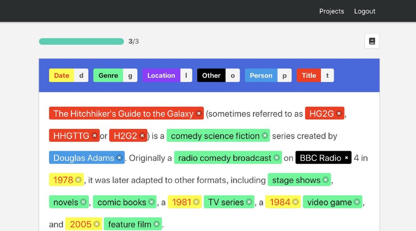The height and width of the screenshot is (231, 416).
Task: Delete the 1978 date annotation
Action: 78,180
